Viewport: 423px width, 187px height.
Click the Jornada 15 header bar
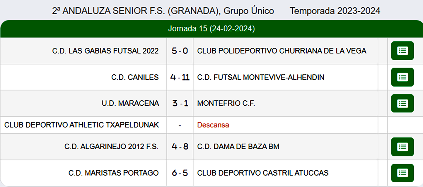tap(211, 29)
